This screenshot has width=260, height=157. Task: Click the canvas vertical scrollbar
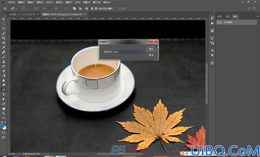[x=207, y=83]
